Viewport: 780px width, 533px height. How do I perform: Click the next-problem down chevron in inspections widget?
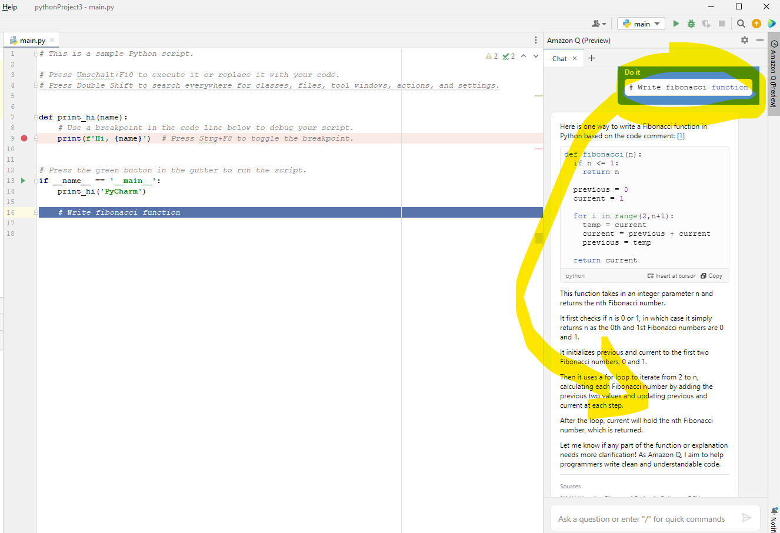535,56
